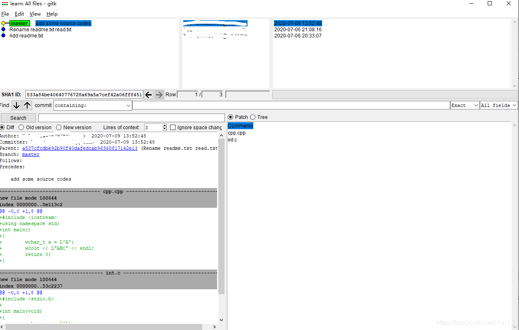519x330 pixels.
Task: Click commit list scroll down arrow
Action: point(514,86)
